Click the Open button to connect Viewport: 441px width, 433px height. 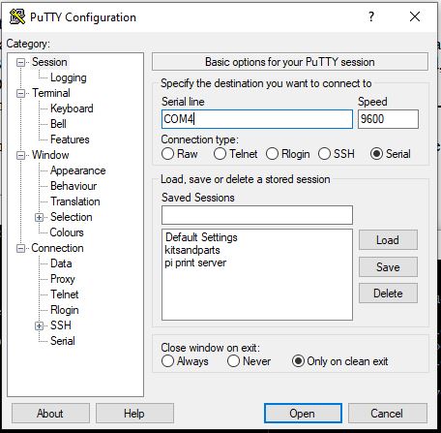[x=303, y=413]
